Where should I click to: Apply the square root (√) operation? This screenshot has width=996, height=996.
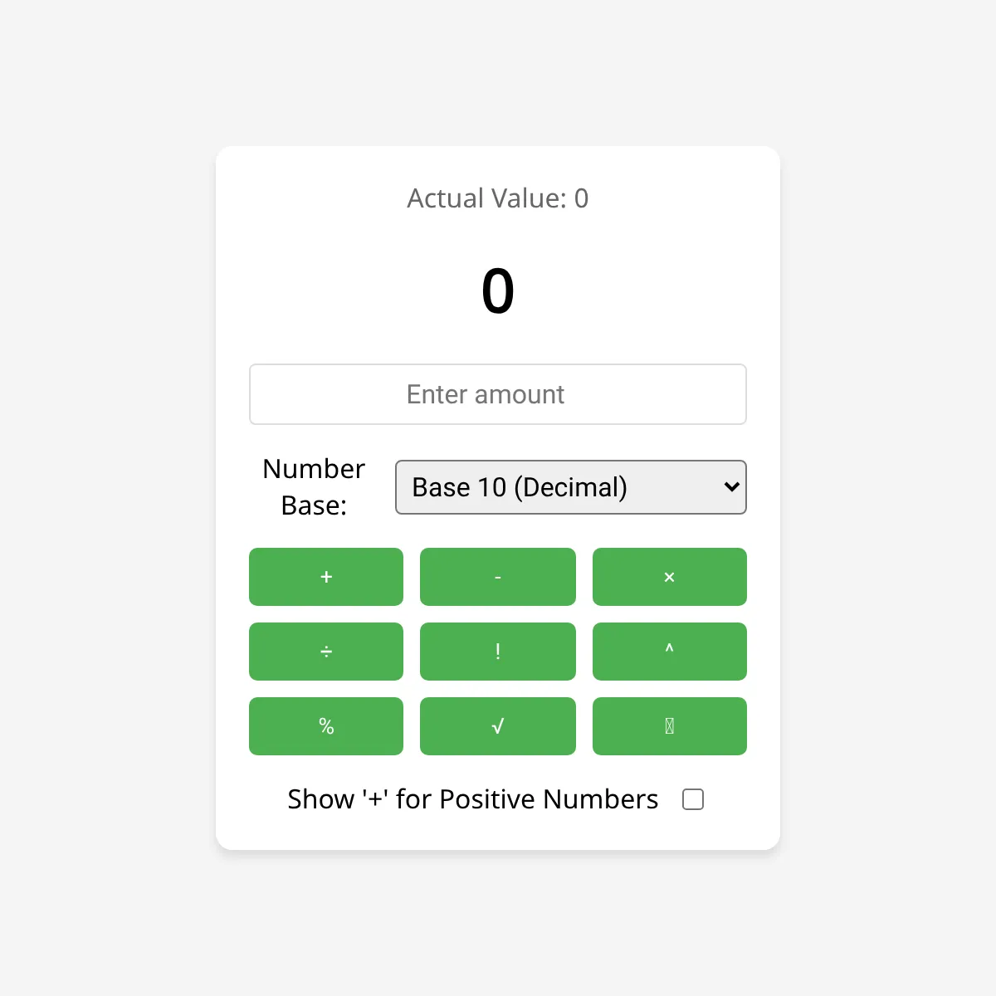coord(498,726)
